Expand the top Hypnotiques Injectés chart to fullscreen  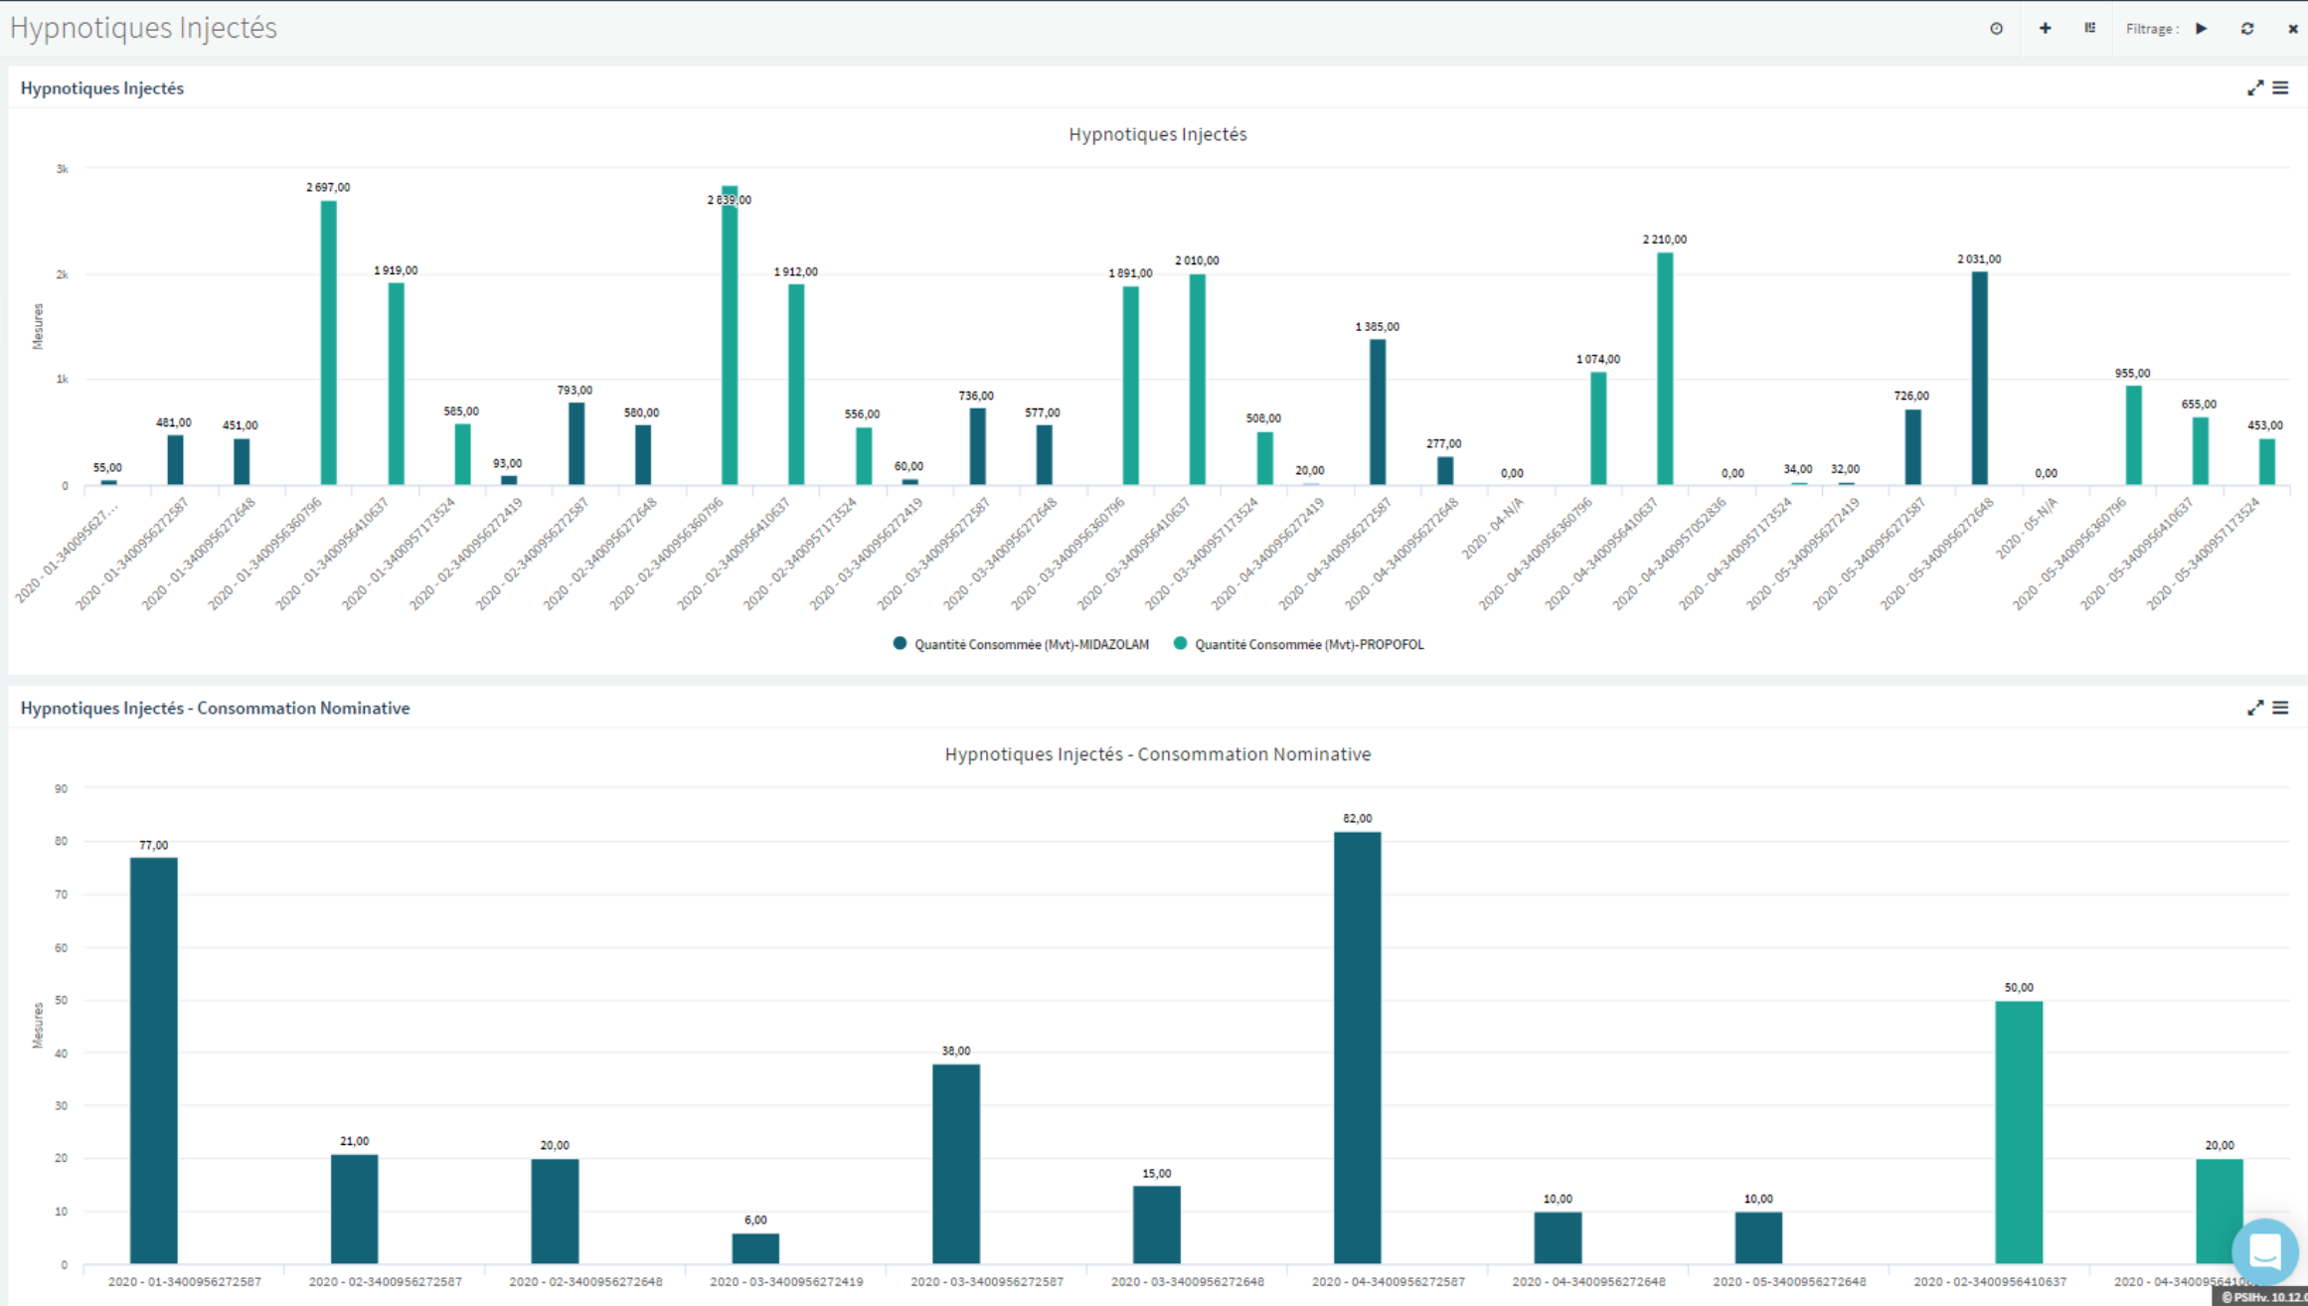click(2255, 88)
